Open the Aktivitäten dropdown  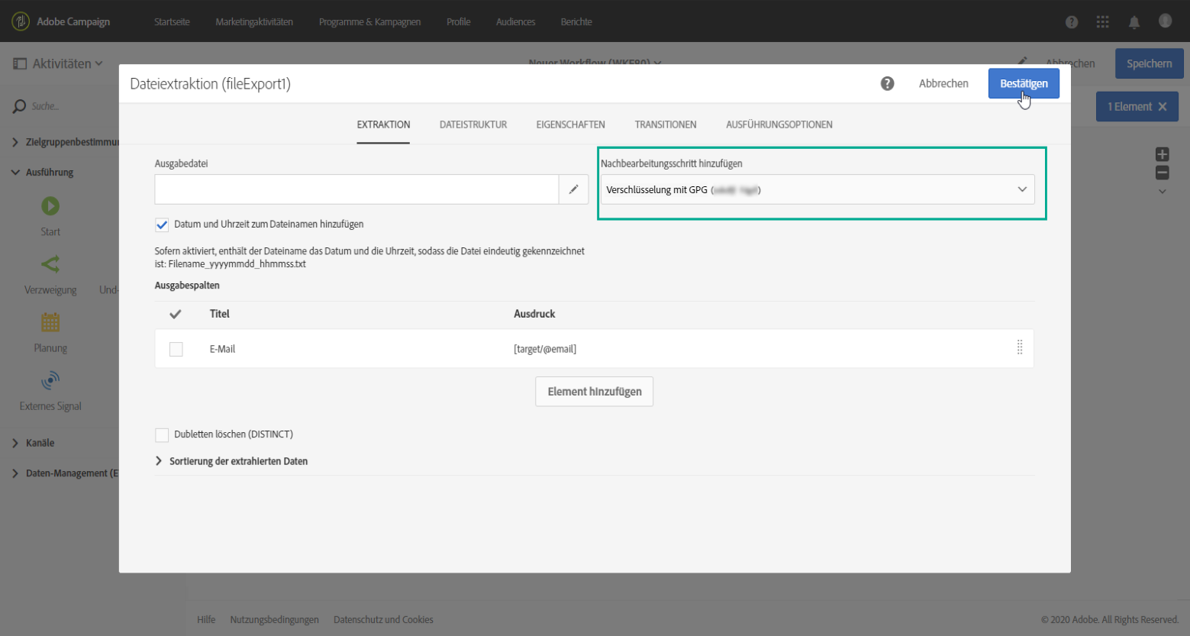click(x=67, y=64)
